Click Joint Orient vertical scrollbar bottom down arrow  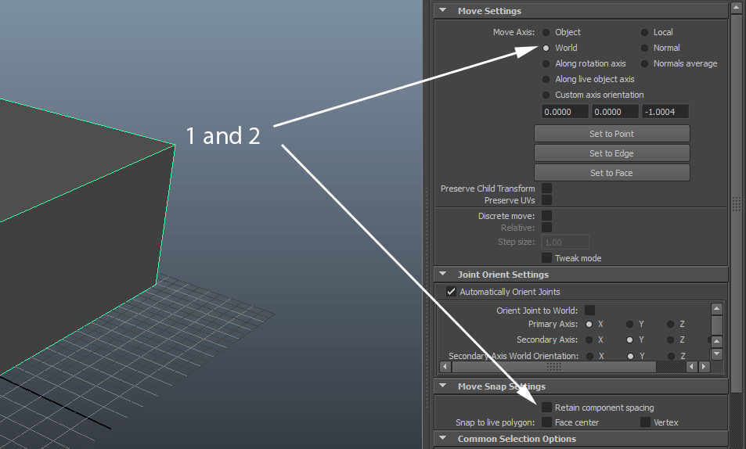(717, 354)
